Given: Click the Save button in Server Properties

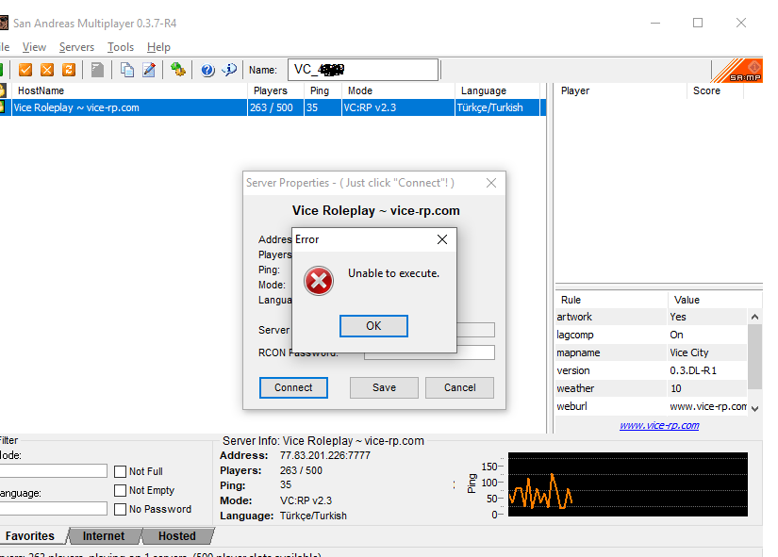Looking at the screenshot, I should [x=384, y=387].
